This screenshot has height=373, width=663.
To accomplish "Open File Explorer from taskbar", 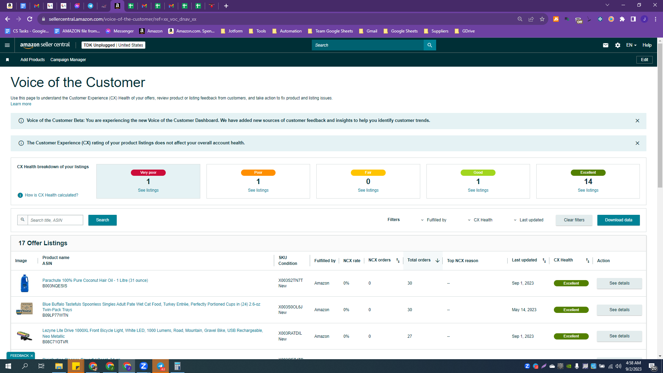I will [x=59, y=366].
